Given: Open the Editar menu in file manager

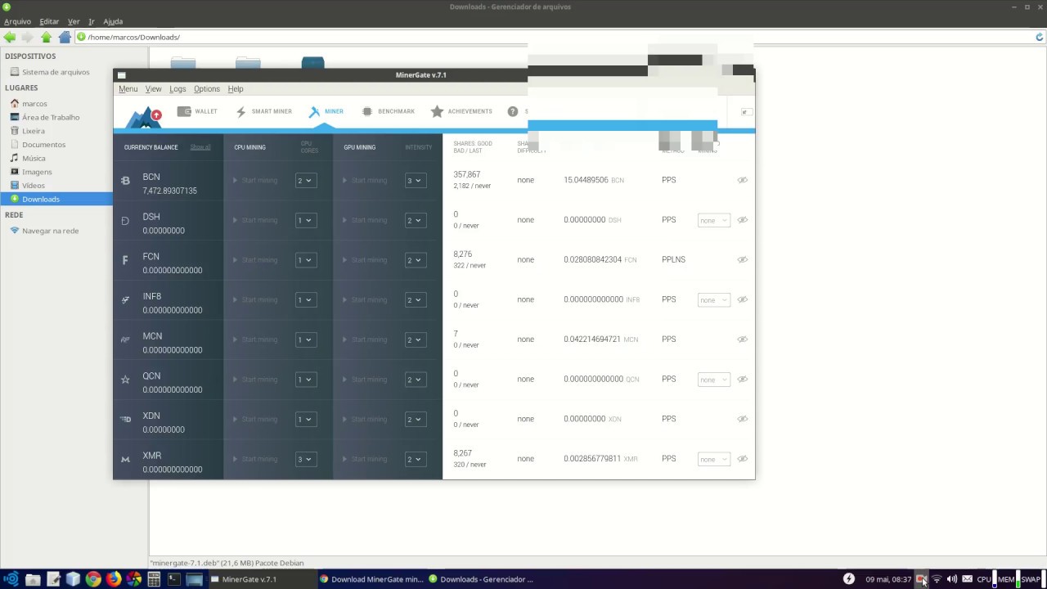Looking at the screenshot, I should click(x=49, y=21).
